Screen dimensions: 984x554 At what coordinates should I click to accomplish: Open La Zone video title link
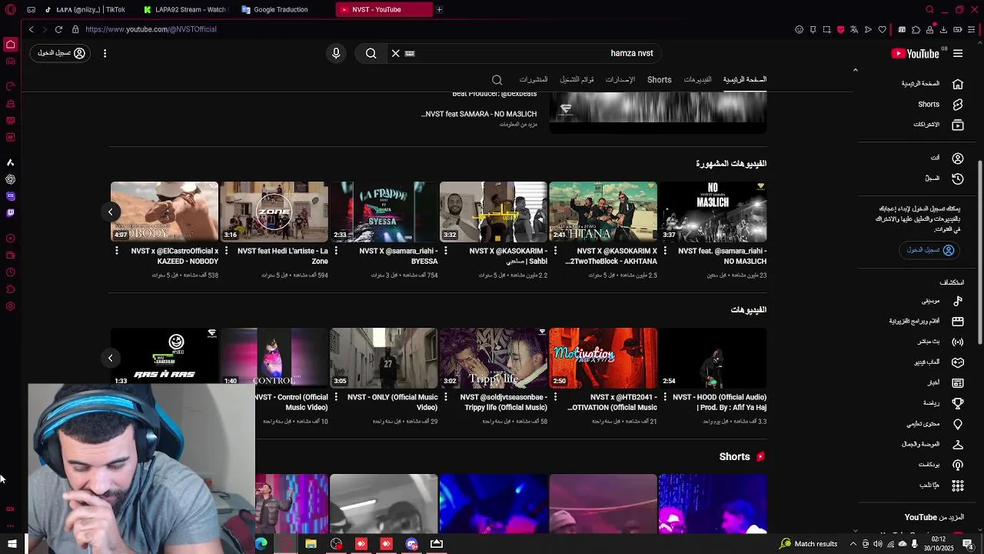(x=283, y=256)
